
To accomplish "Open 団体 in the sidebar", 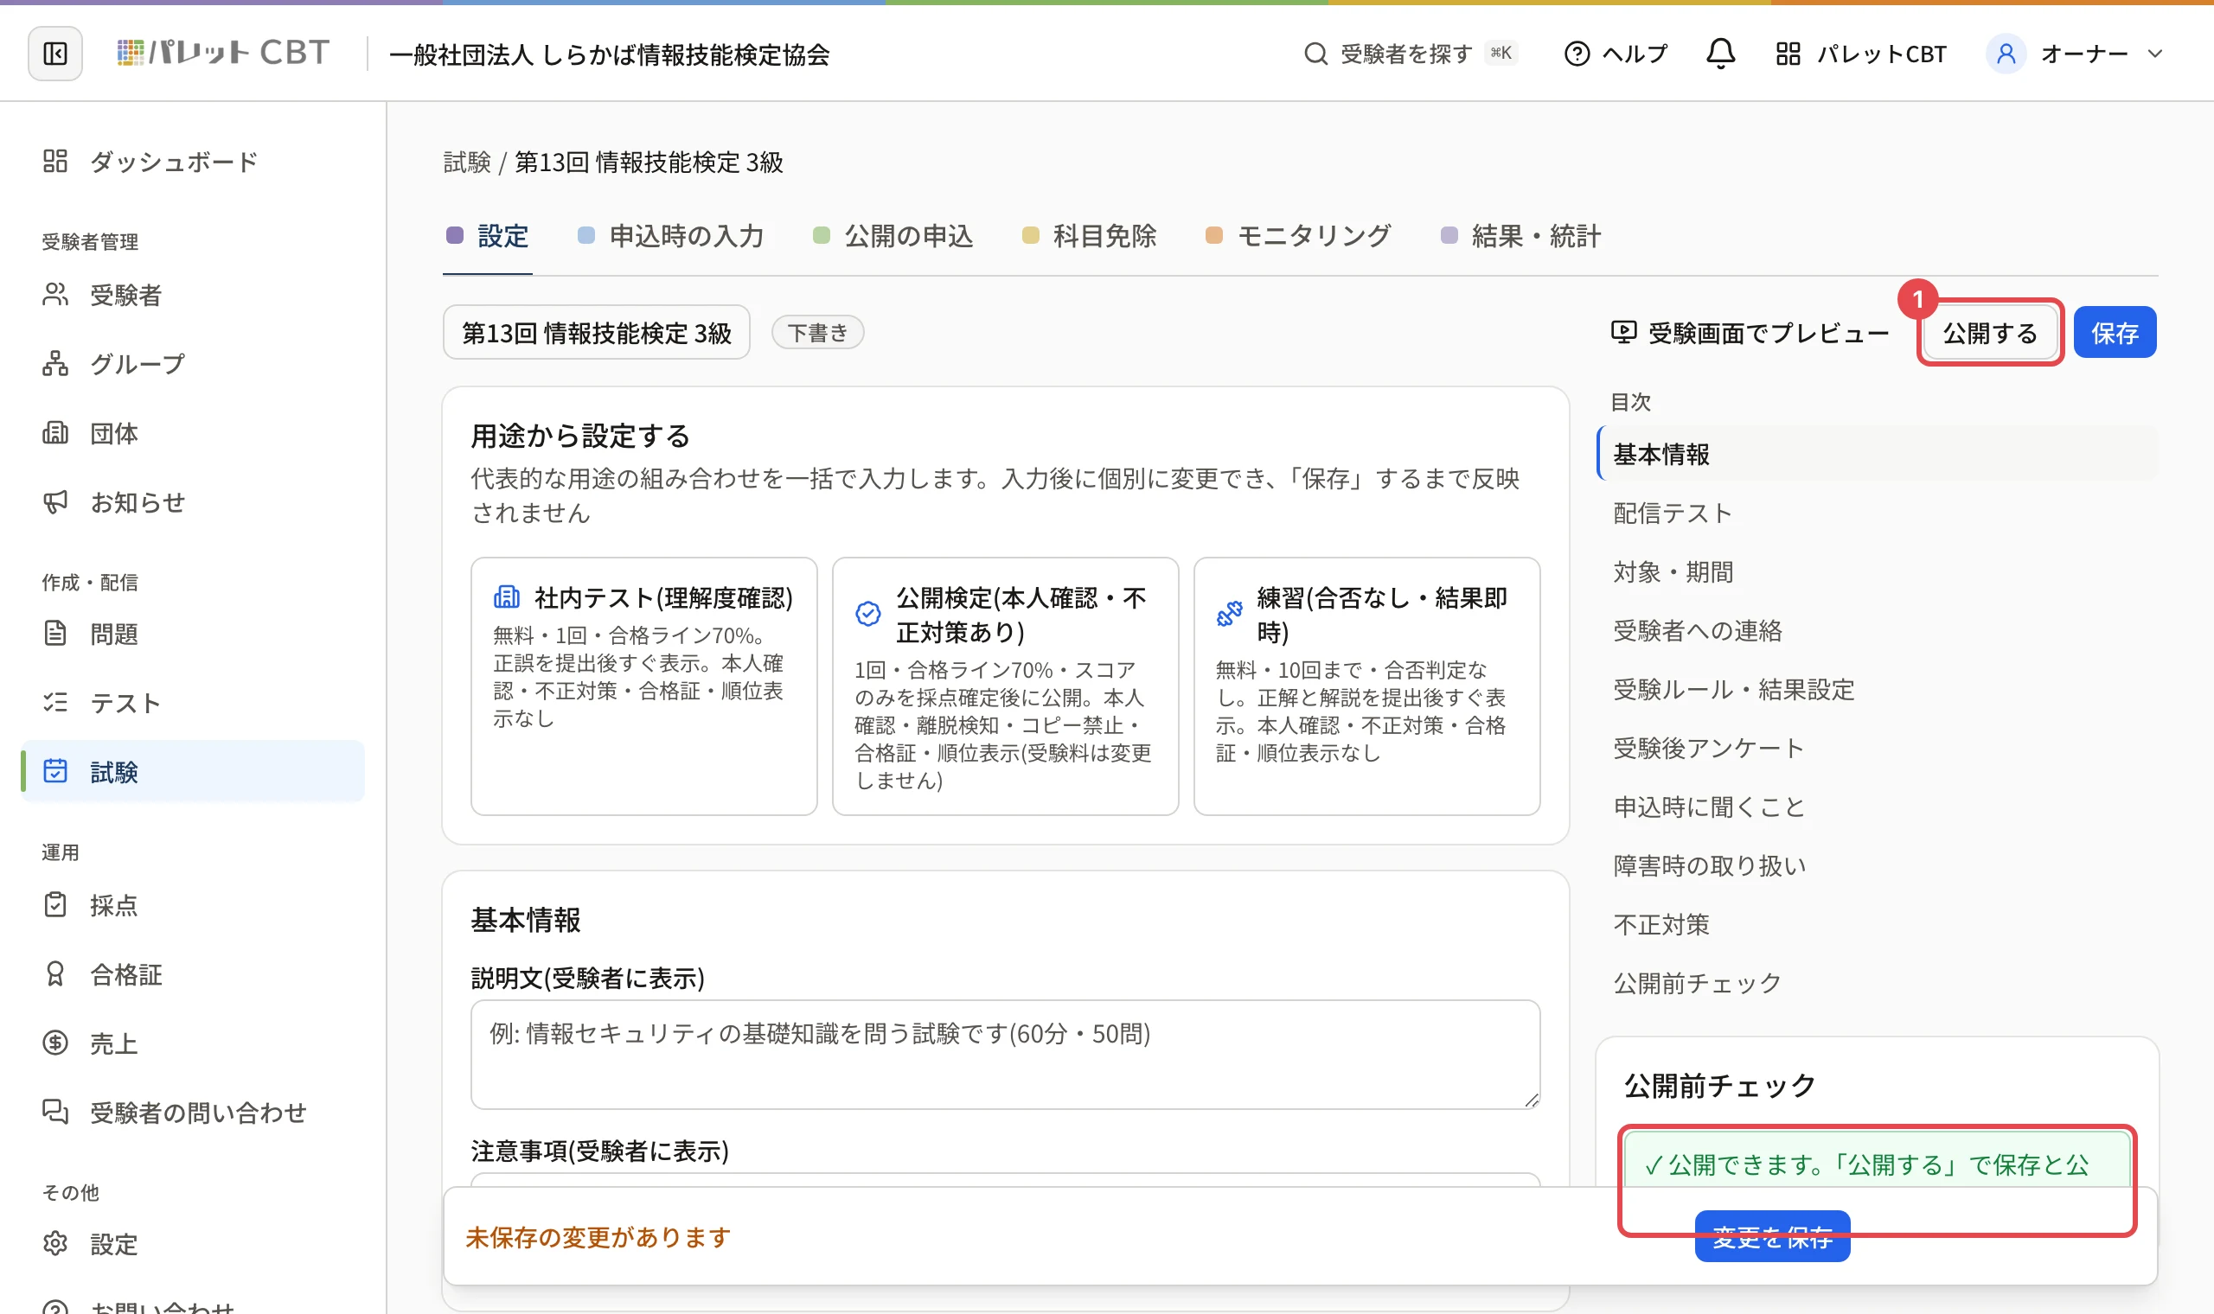I will tap(193, 433).
